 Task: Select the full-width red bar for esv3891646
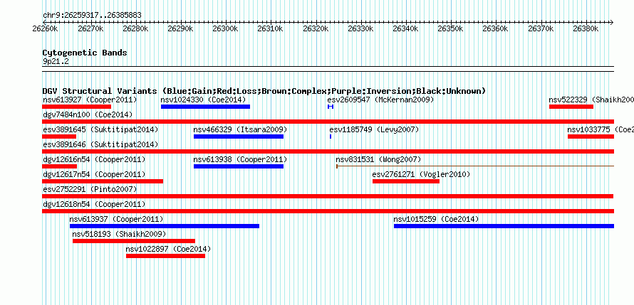(x=328, y=151)
